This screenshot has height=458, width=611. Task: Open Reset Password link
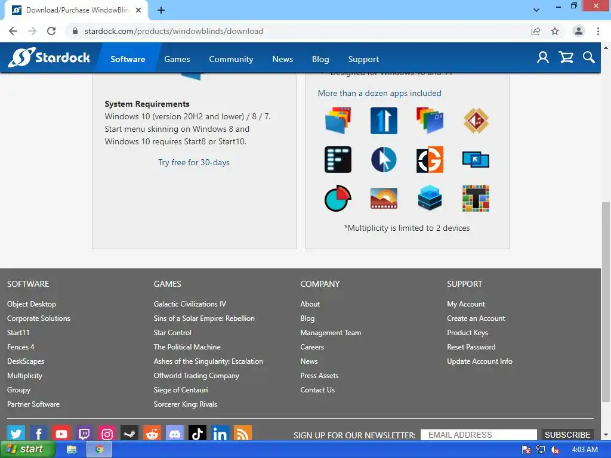471,346
